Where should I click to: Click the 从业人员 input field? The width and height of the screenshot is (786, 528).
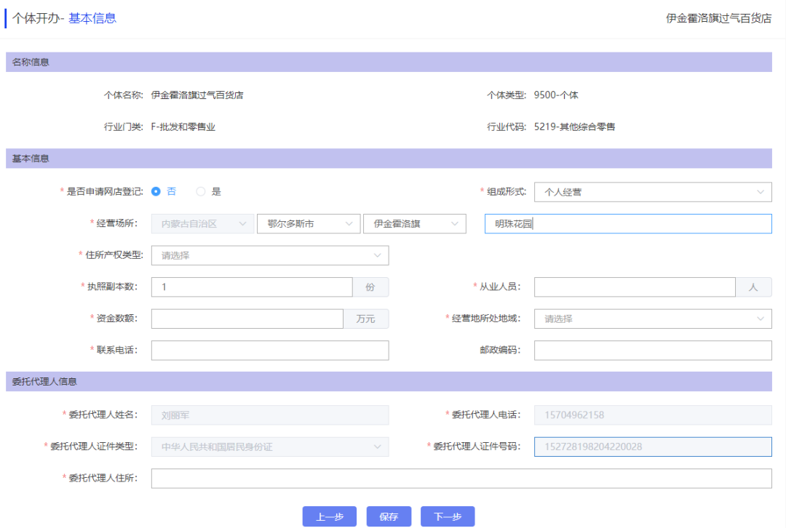coord(635,287)
